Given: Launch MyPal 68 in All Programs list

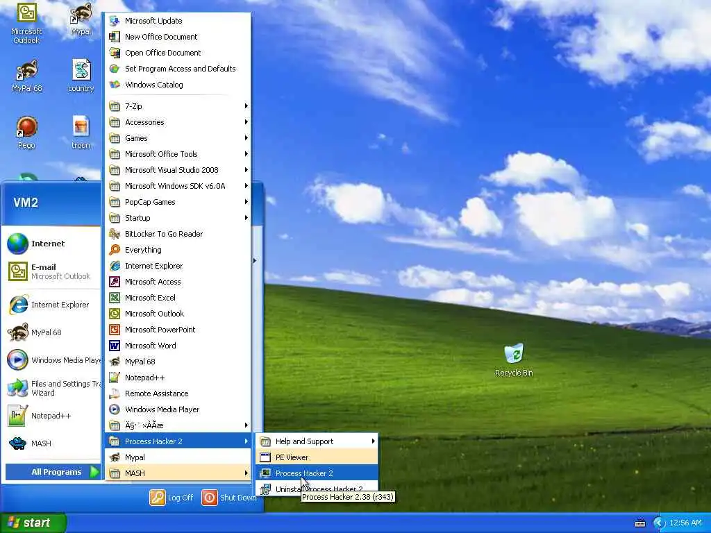Looking at the screenshot, I should (178, 361).
